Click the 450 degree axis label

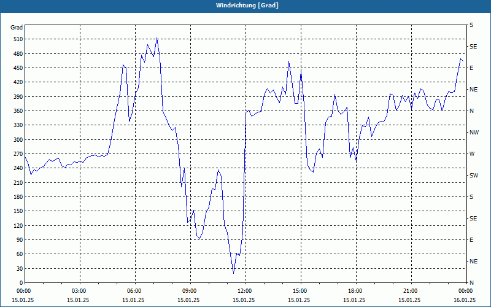point(18,68)
